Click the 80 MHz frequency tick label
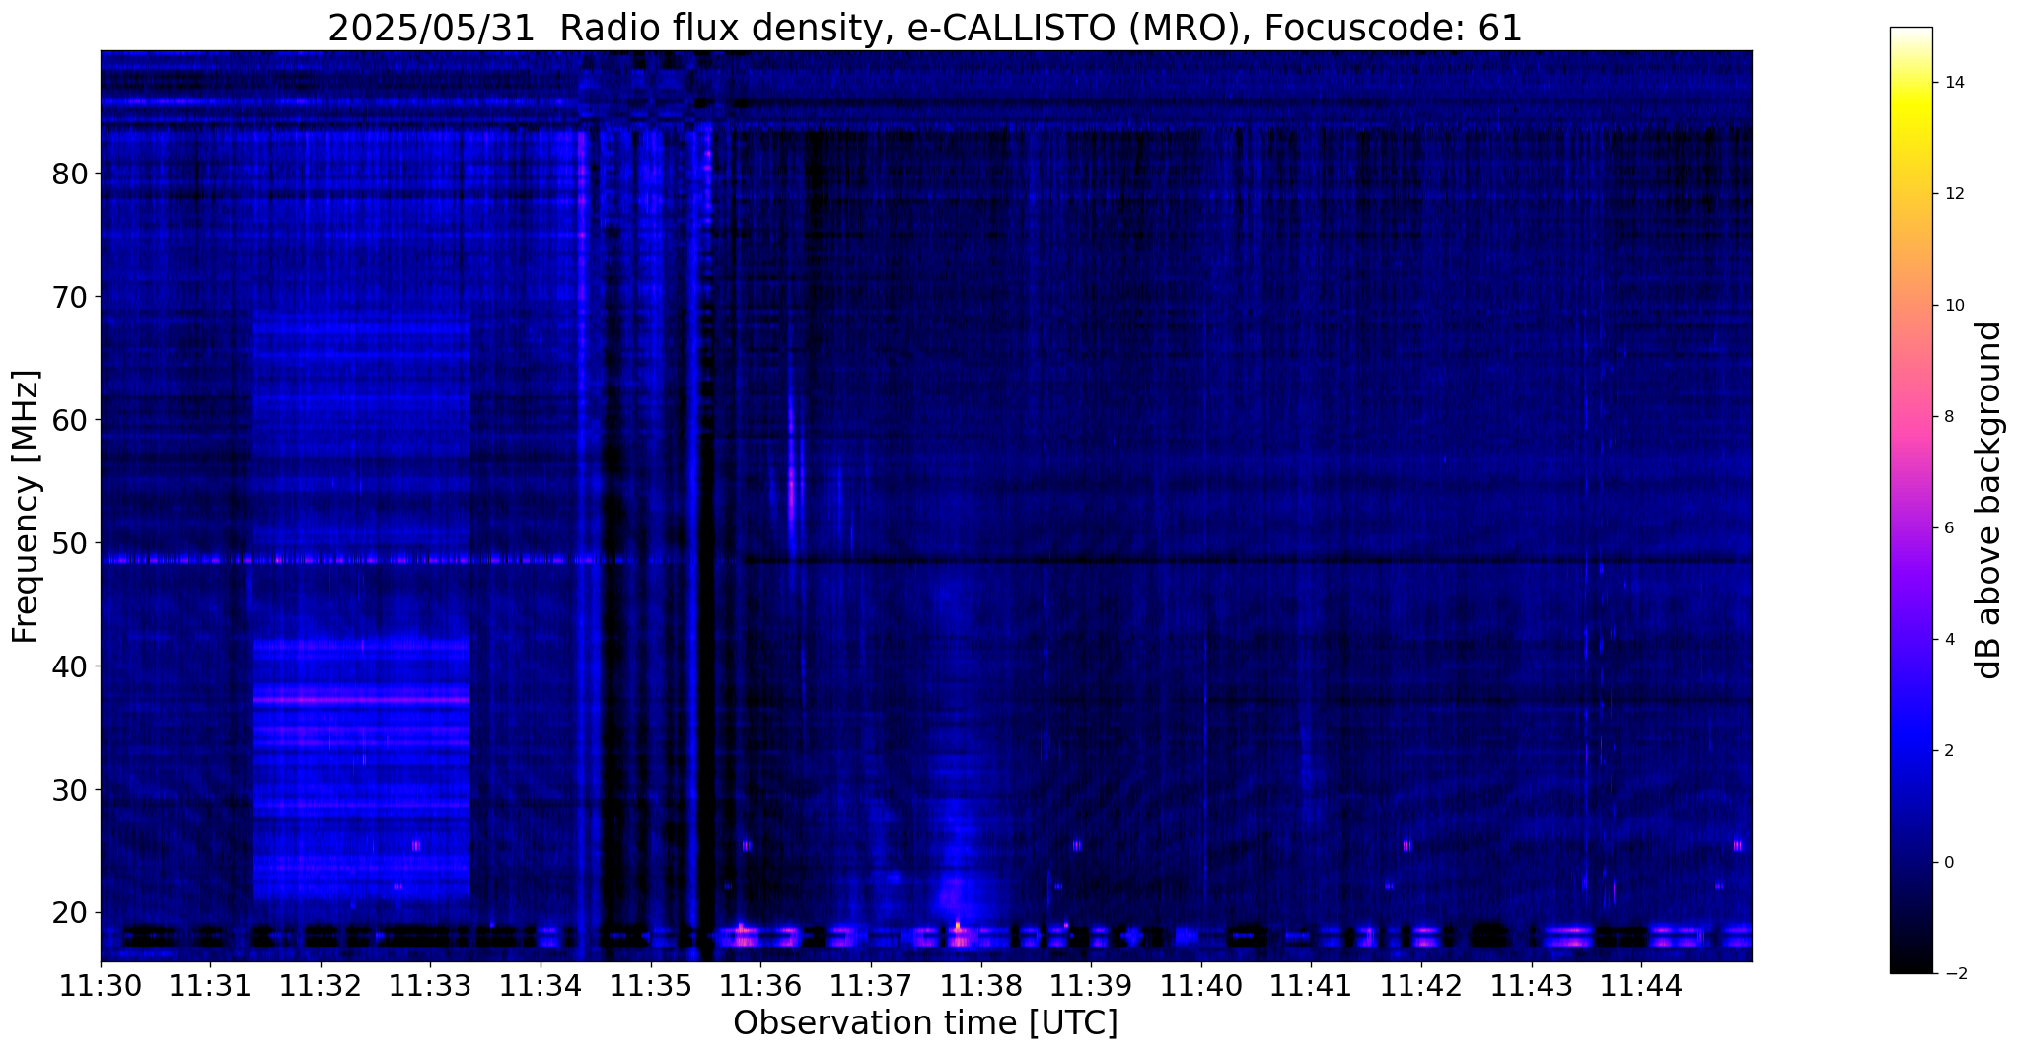 click(x=69, y=174)
